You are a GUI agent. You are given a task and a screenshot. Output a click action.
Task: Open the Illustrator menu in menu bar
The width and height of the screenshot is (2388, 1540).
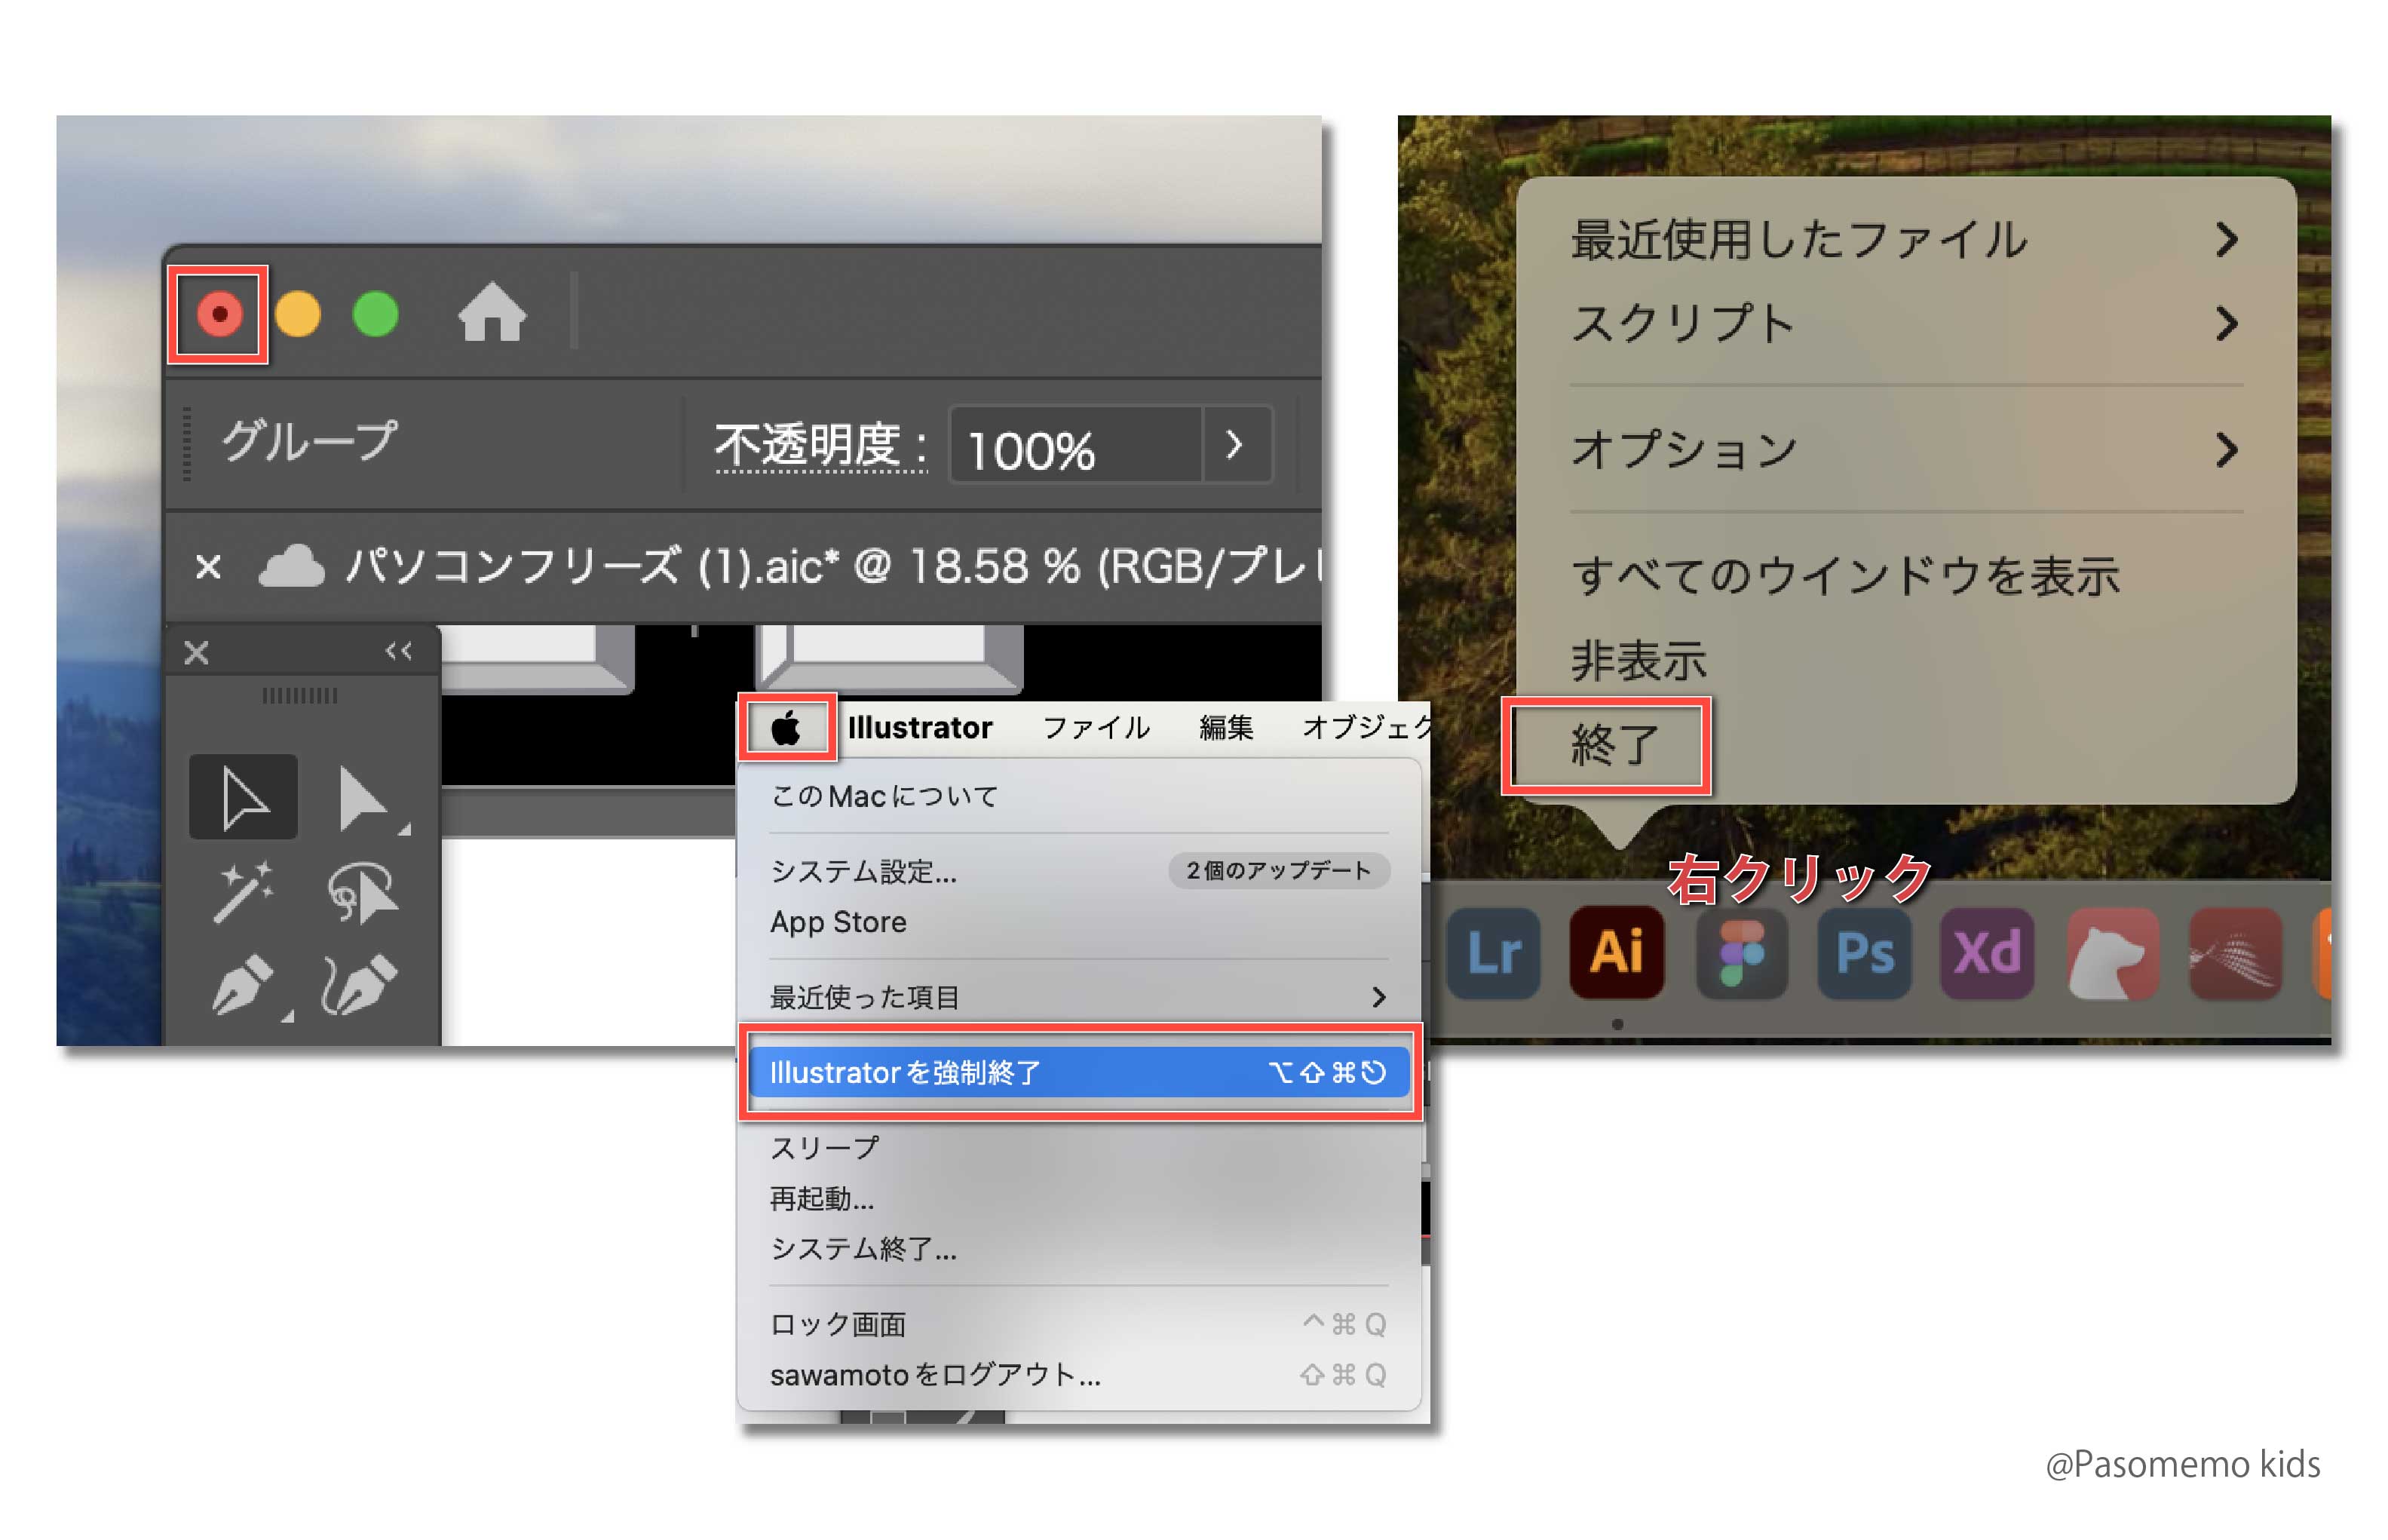click(x=920, y=727)
